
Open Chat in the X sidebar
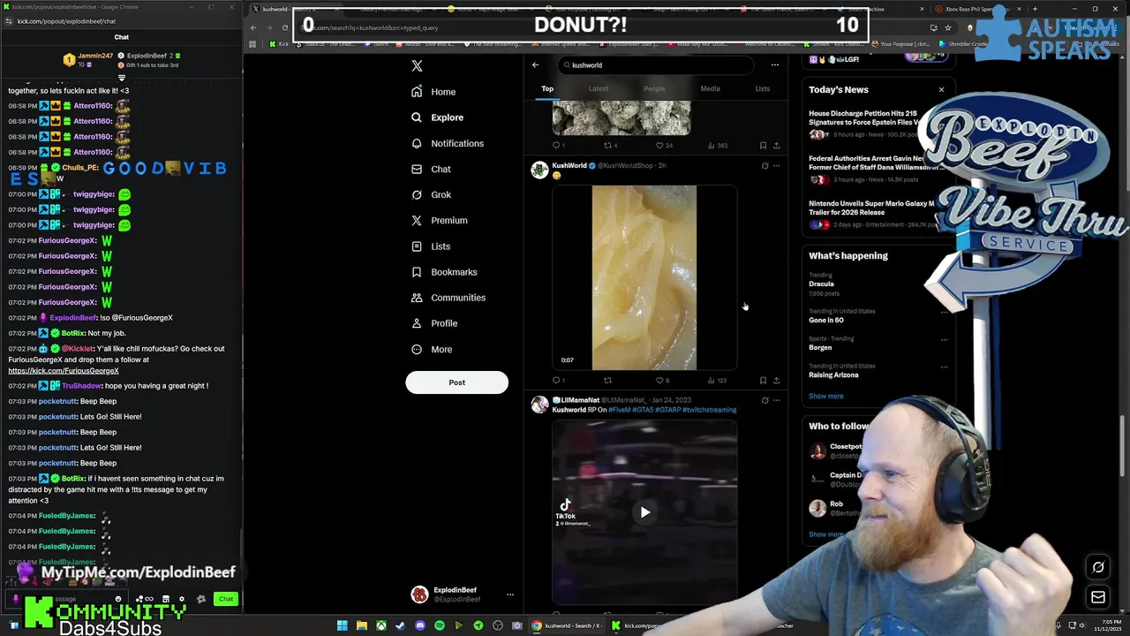point(431,169)
